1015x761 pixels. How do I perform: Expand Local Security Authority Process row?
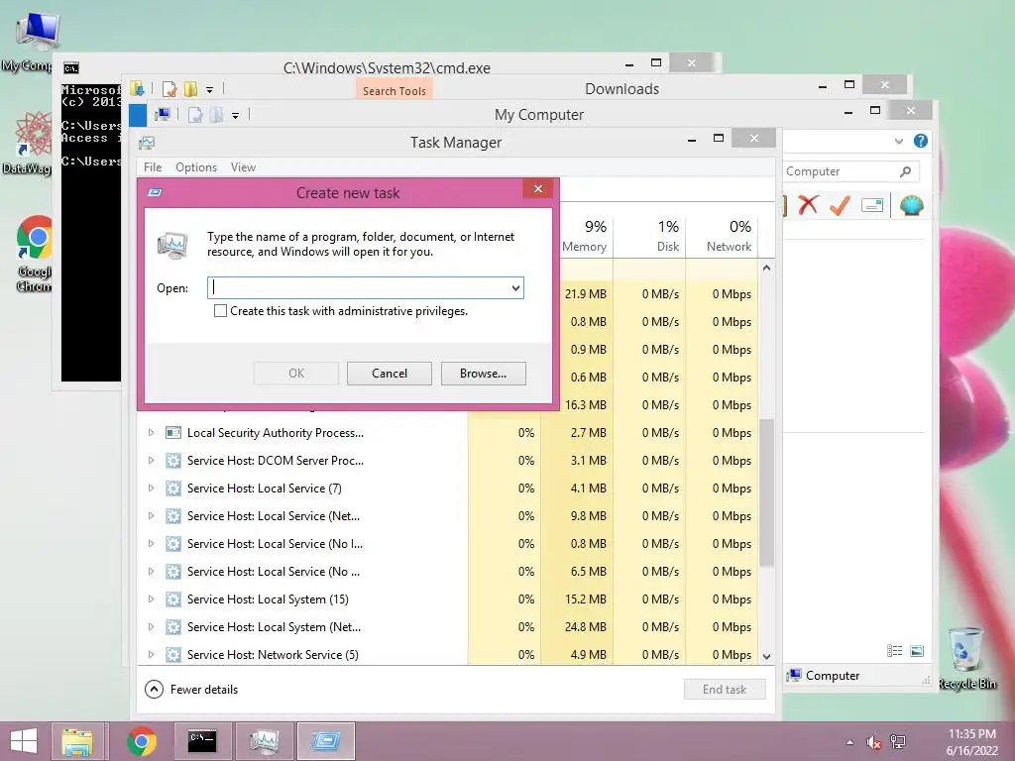point(151,432)
